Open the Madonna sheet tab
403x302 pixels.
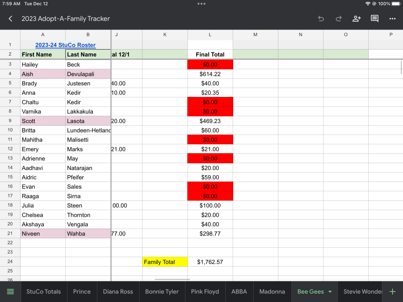272,292
